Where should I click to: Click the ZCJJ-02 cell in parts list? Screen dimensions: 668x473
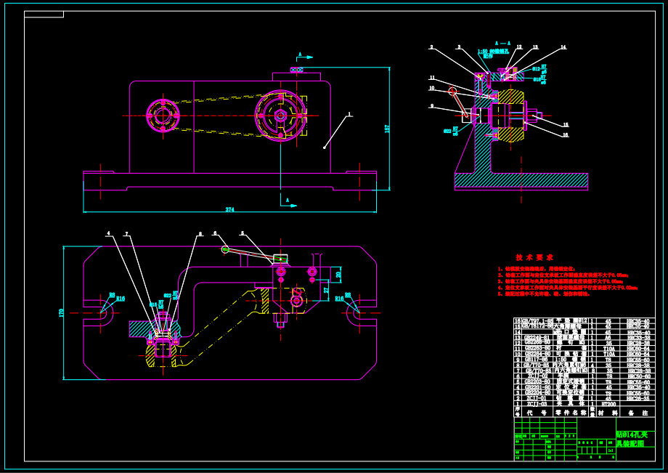pos(537,376)
